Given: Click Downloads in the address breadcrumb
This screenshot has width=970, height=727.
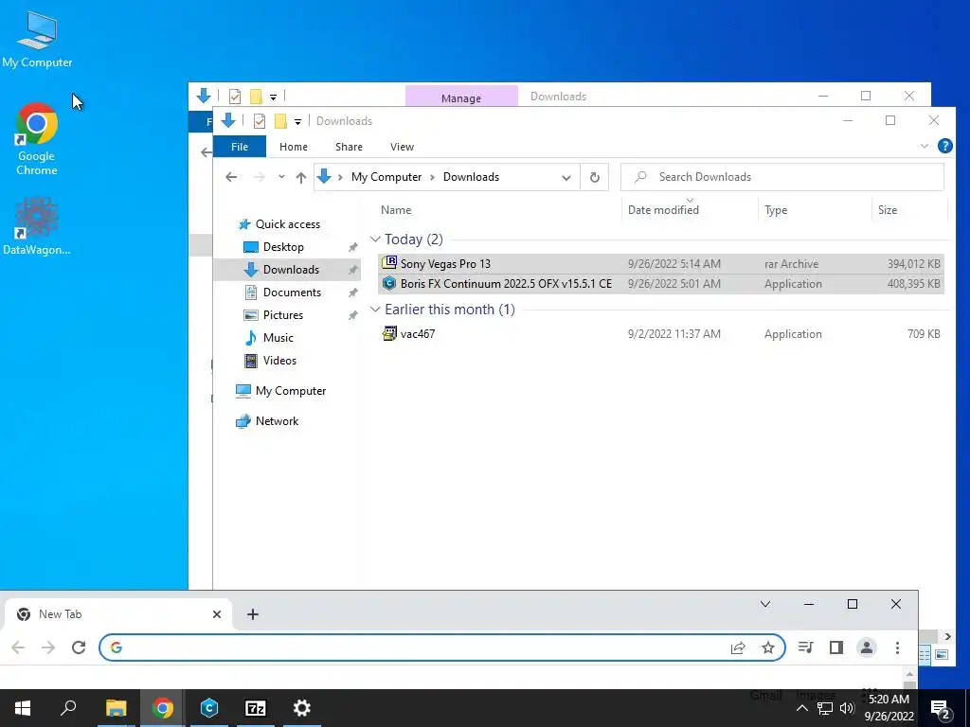Looking at the screenshot, I should 471,177.
